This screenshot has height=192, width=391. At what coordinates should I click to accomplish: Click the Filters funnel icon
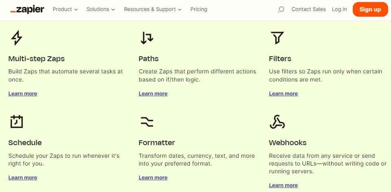coord(277,38)
